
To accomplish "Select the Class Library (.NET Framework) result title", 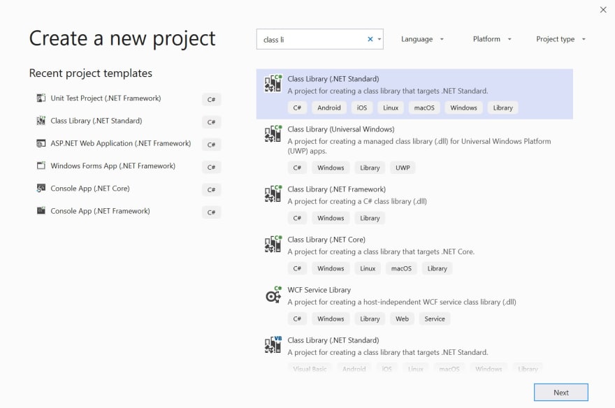I will 337,189.
